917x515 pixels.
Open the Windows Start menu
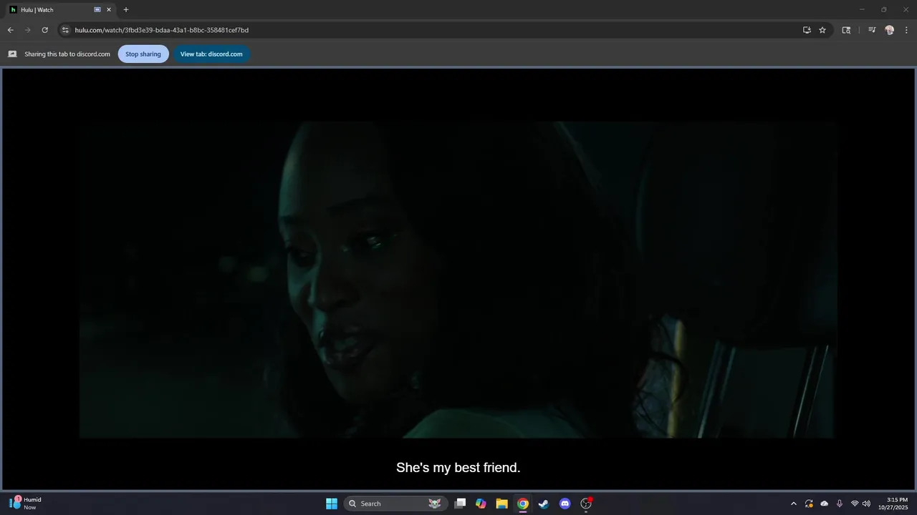[x=332, y=504]
